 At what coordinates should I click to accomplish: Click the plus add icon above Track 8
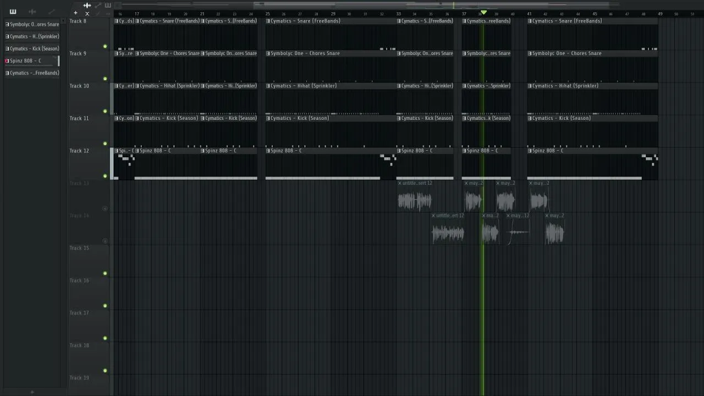75,13
